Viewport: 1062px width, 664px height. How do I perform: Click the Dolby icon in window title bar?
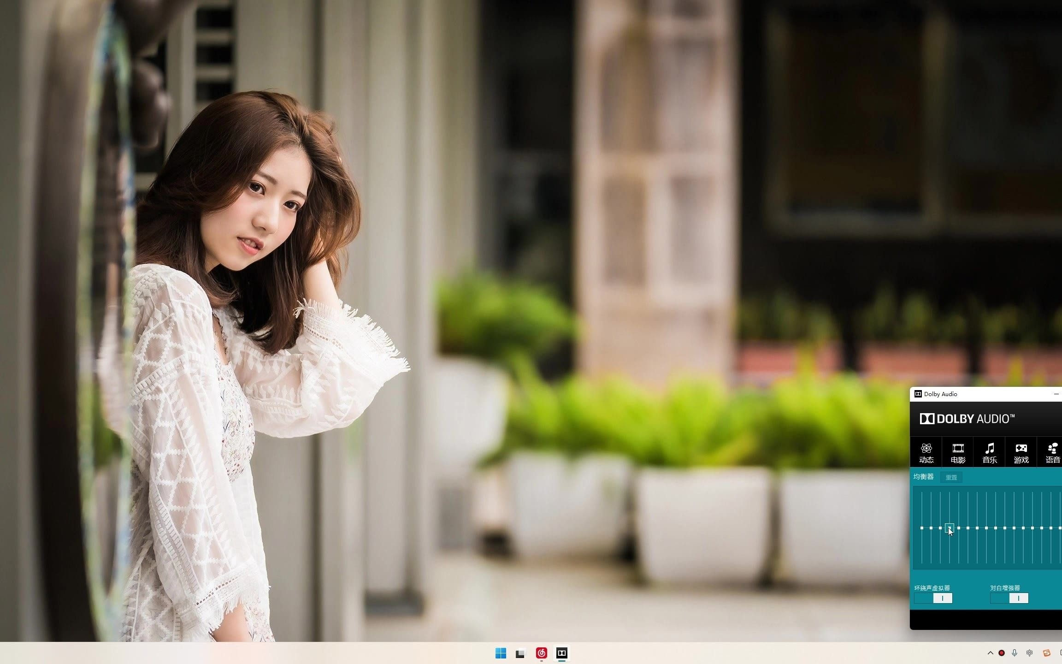918,394
